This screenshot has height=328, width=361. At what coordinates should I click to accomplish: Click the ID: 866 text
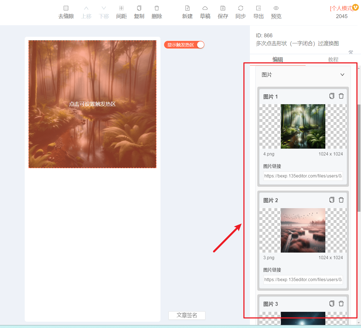tap(264, 35)
